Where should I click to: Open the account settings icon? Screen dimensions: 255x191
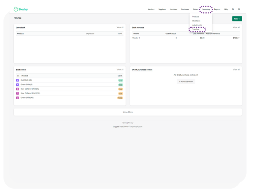[239, 9]
